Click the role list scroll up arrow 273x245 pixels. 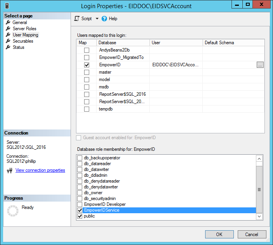259,159
